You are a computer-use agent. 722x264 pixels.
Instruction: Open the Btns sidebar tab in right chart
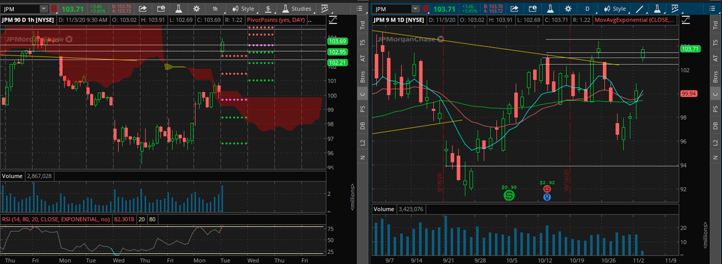715,77
